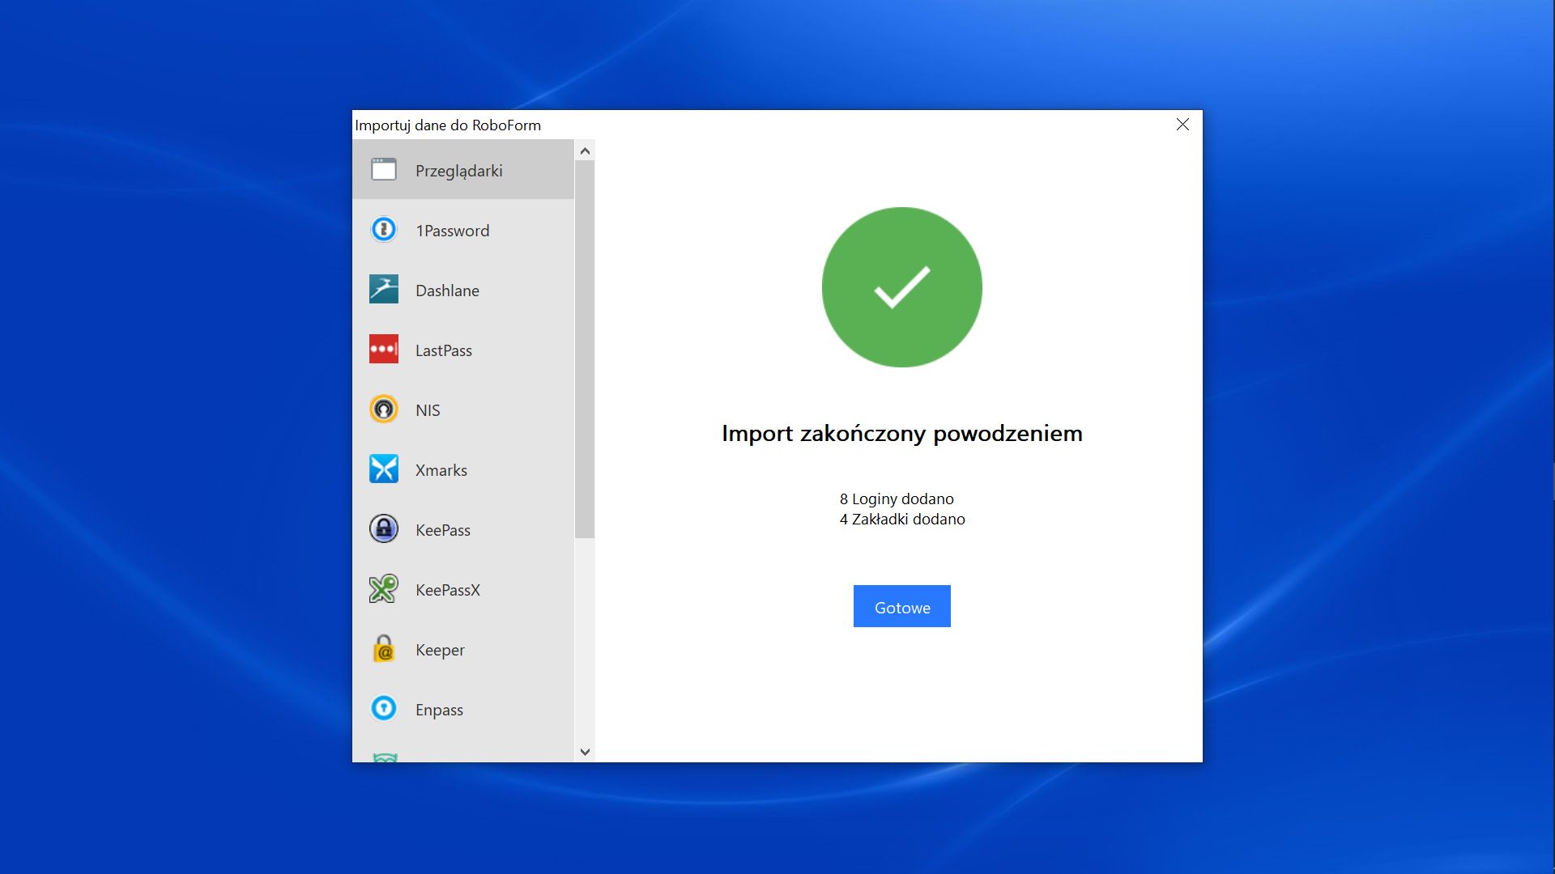Image resolution: width=1555 pixels, height=874 pixels.
Task: Click the Przeglądarki browser window icon
Action: pos(384,170)
